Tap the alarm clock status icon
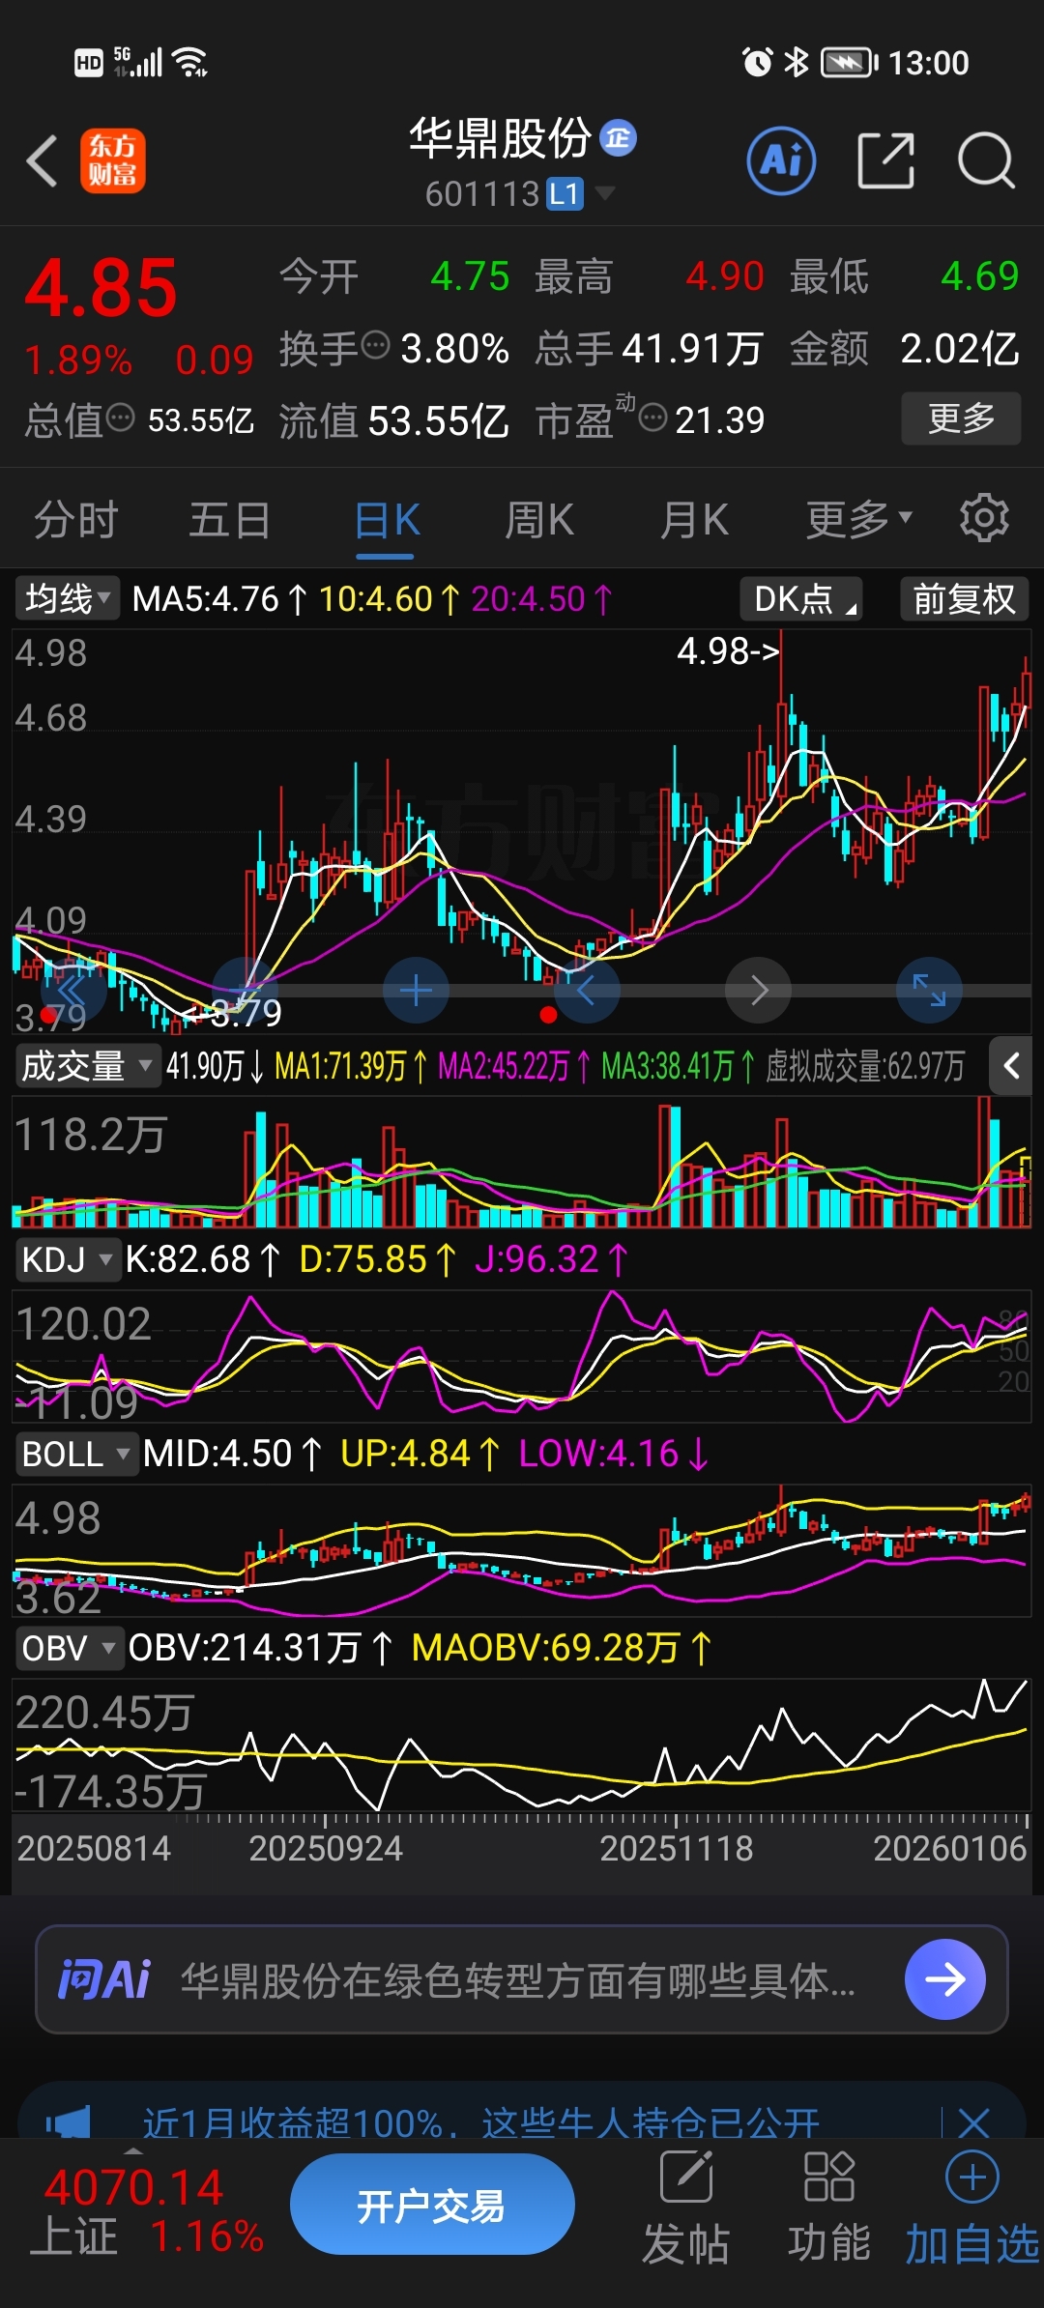This screenshot has width=1044, height=2308. click(x=757, y=63)
